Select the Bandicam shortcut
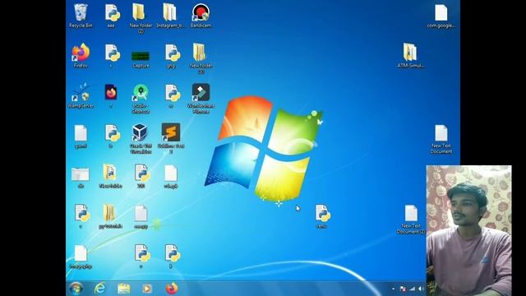 (201, 16)
